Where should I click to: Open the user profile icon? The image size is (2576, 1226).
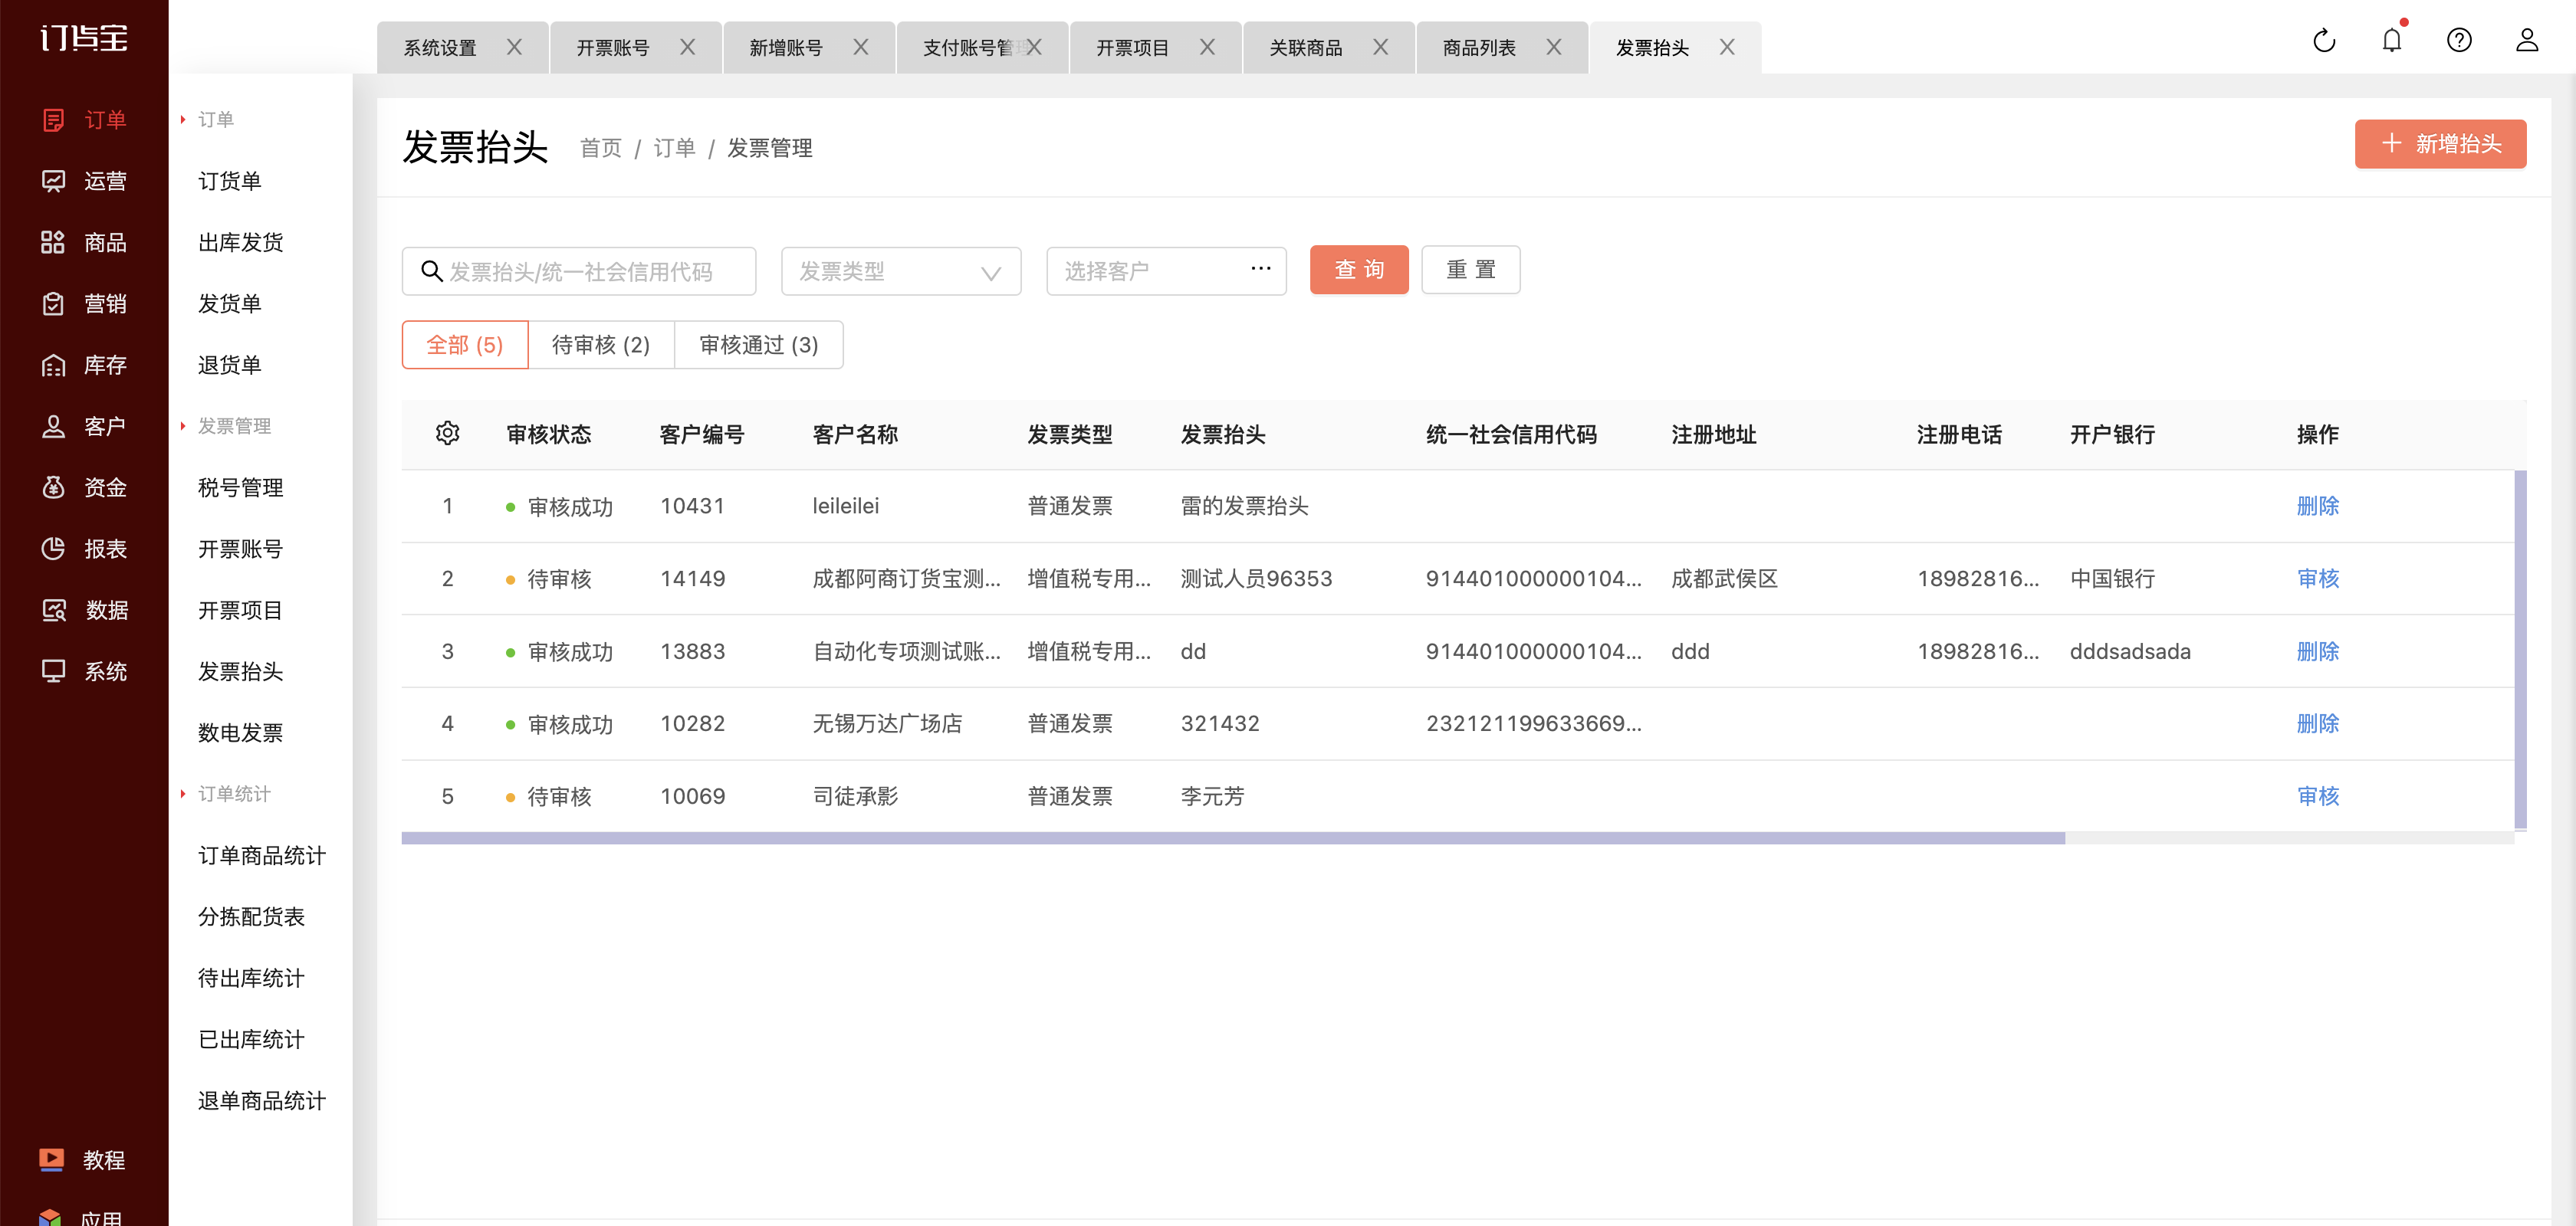pyautogui.click(x=2527, y=40)
